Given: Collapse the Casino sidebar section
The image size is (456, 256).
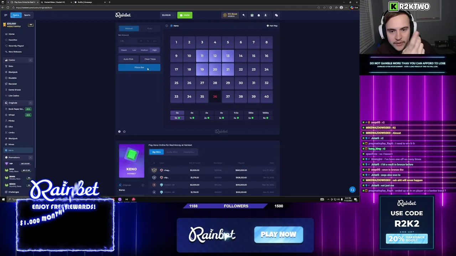Looking at the screenshot, I should [x=30, y=60].
